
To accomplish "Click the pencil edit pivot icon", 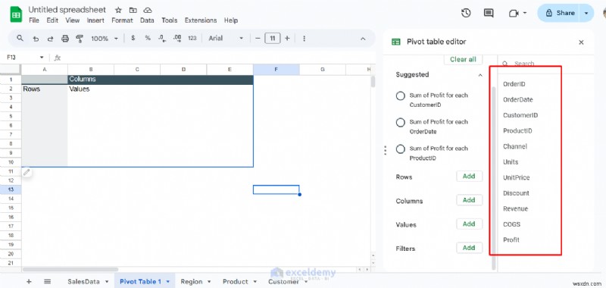I will click(x=27, y=172).
